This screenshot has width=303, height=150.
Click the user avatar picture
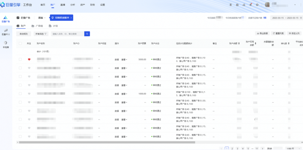point(267,5)
